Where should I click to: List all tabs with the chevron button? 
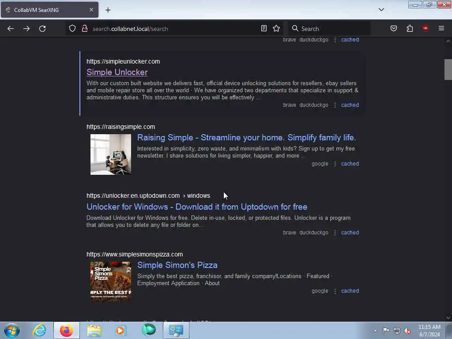(x=381, y=10)
